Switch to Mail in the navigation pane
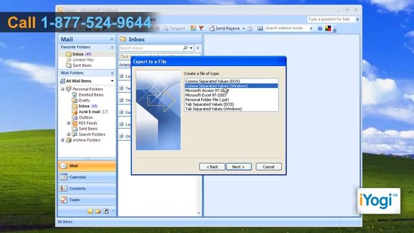The image size is (414, 233). (x=87, y=166)
